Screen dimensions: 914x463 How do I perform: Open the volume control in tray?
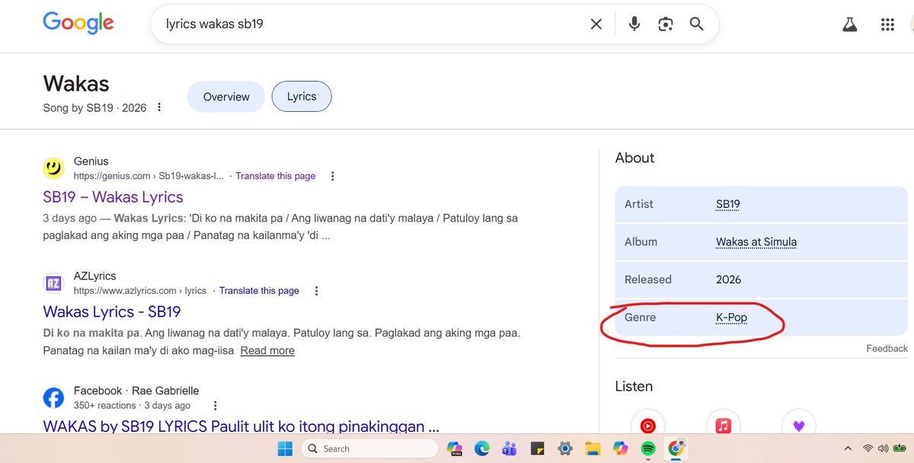click(883, 449)
